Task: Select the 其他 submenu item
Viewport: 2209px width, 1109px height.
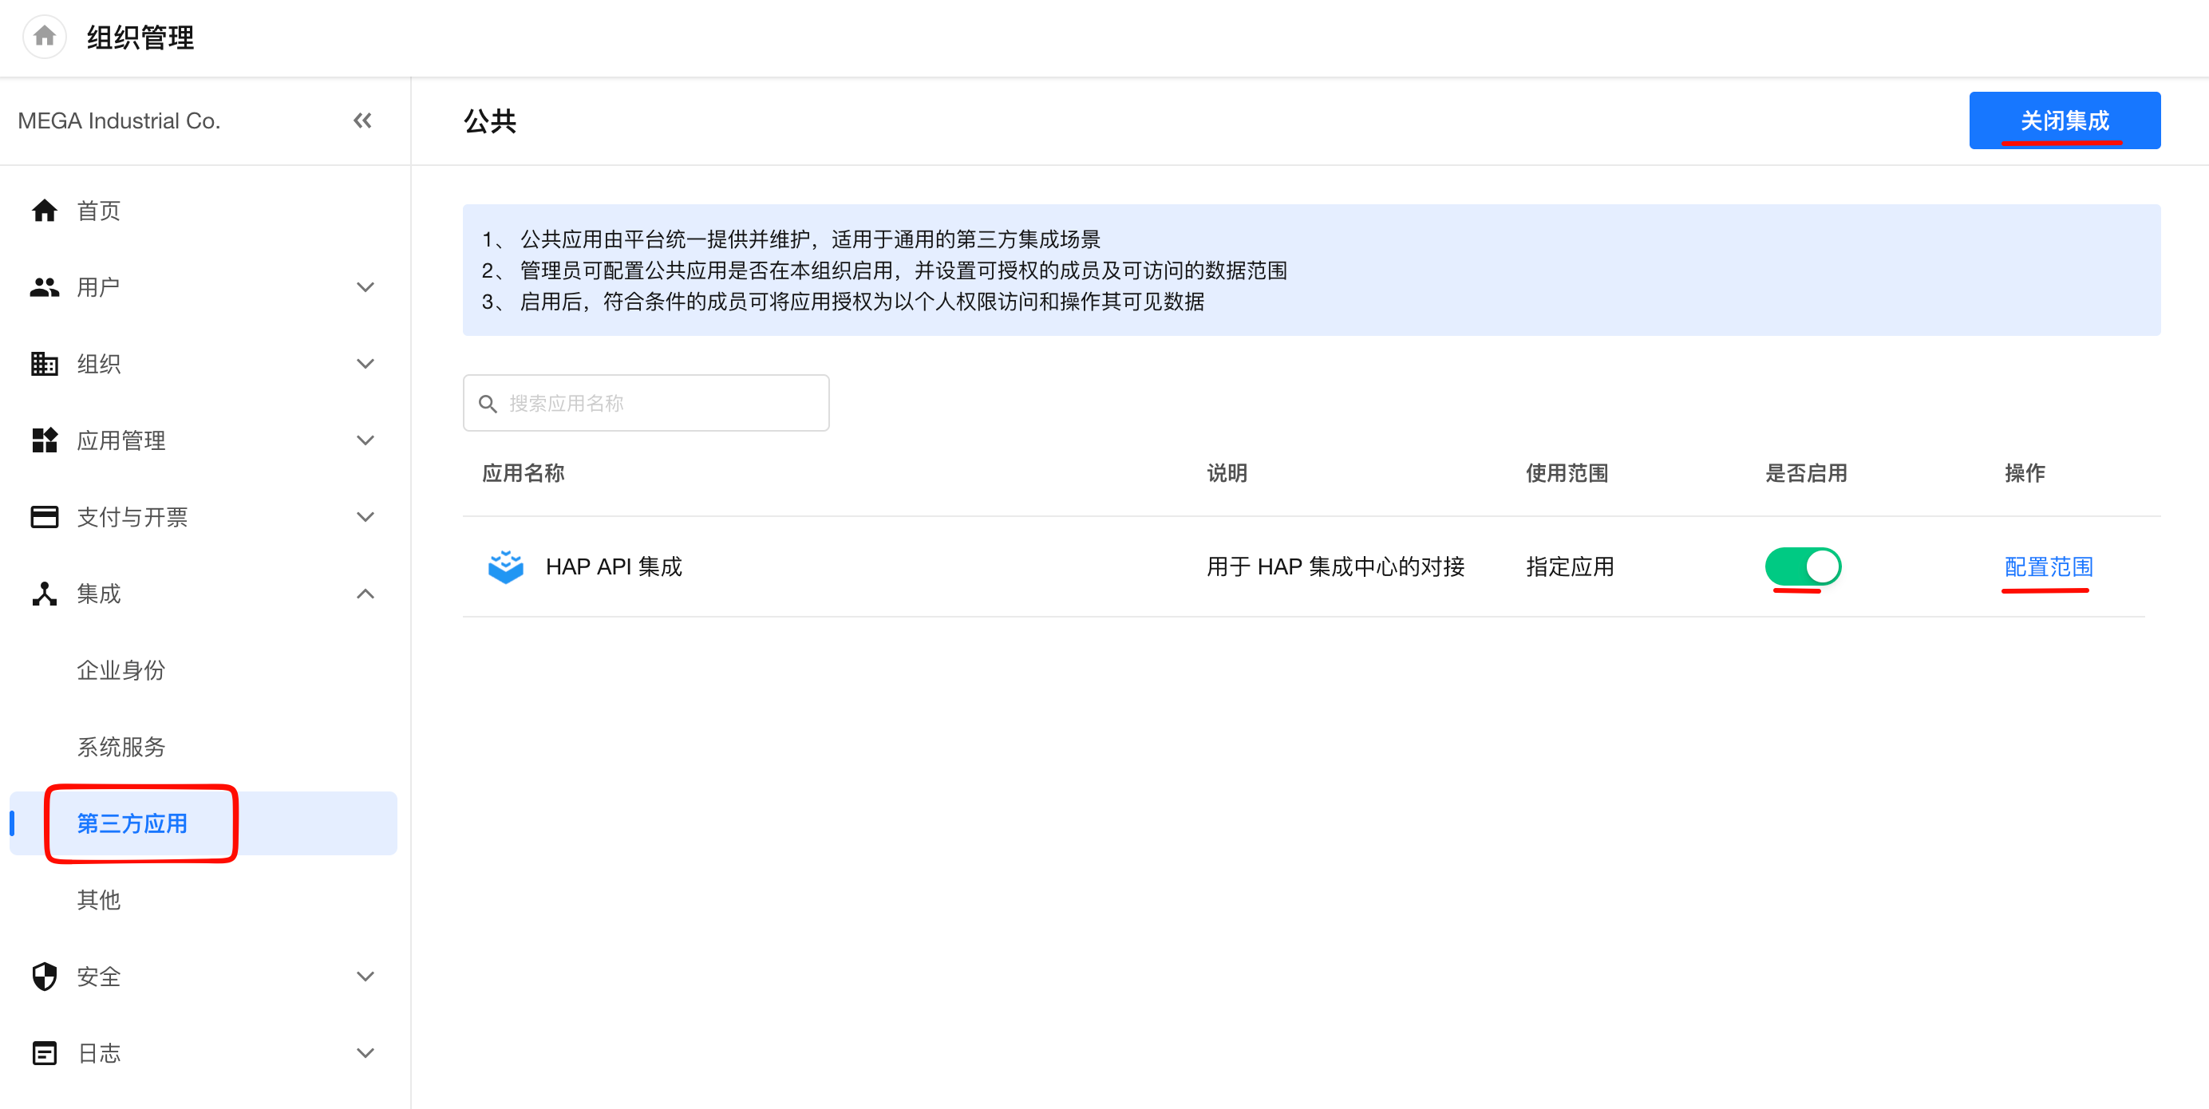Action: tap(99, 900)
